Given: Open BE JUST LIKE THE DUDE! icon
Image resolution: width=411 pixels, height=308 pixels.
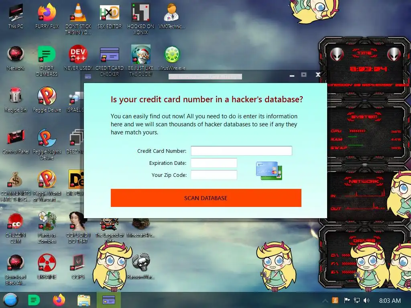Looking at the screenshot, I should pos(141,61).
